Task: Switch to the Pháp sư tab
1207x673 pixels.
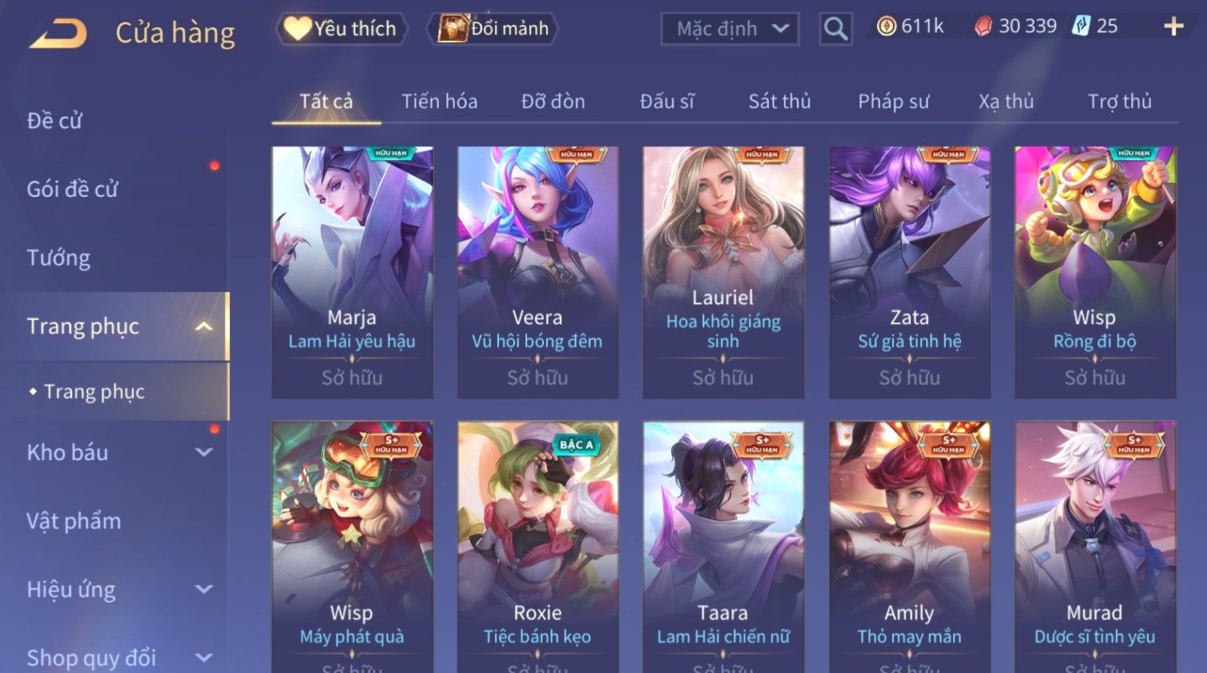Action: [893, 102]
